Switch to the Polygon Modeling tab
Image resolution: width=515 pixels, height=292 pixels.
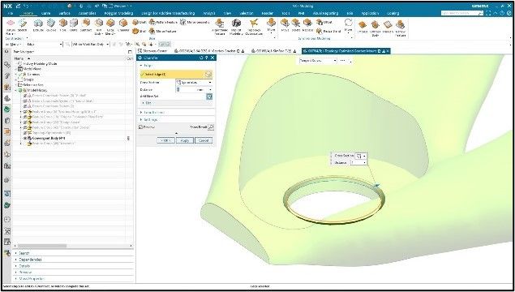pos(118,13)
